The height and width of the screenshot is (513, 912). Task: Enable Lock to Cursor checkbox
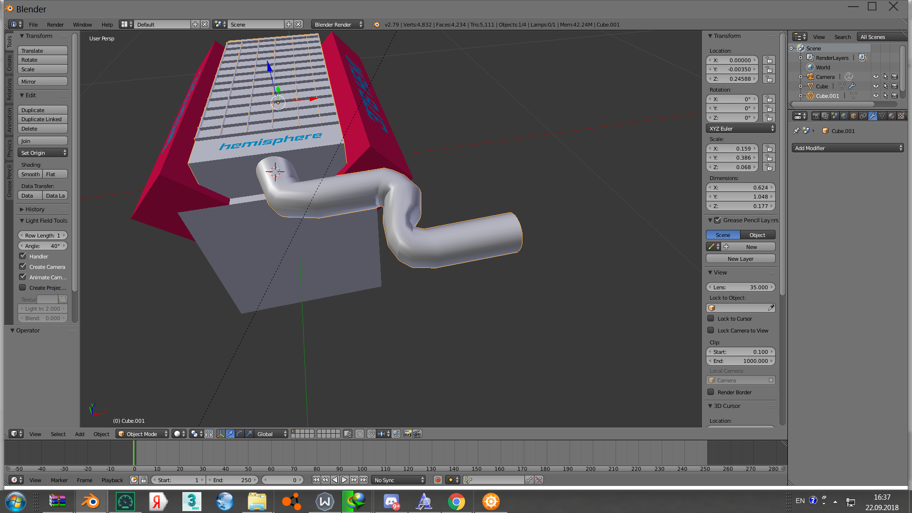[x=711, y=318]
